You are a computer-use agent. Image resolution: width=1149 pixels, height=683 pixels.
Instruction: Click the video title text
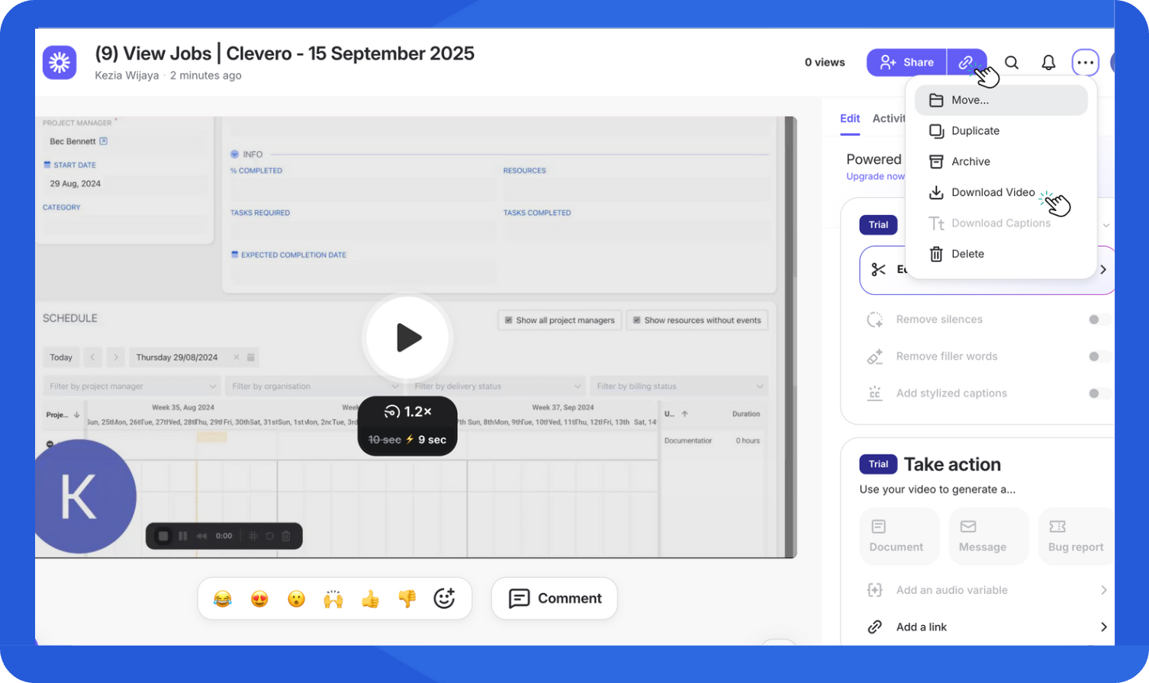pyautogui.click(x=285, y=53)
